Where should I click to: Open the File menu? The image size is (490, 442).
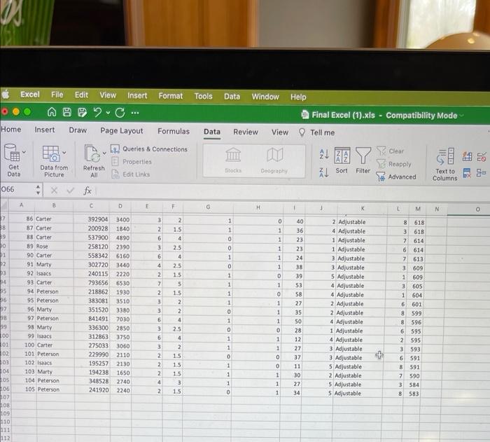57,95
